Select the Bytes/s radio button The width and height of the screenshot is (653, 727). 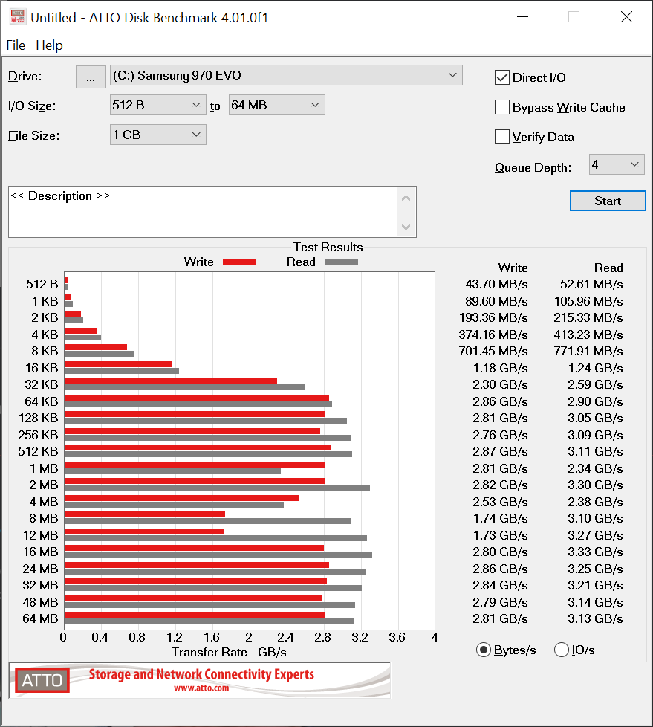coord(484,650)
